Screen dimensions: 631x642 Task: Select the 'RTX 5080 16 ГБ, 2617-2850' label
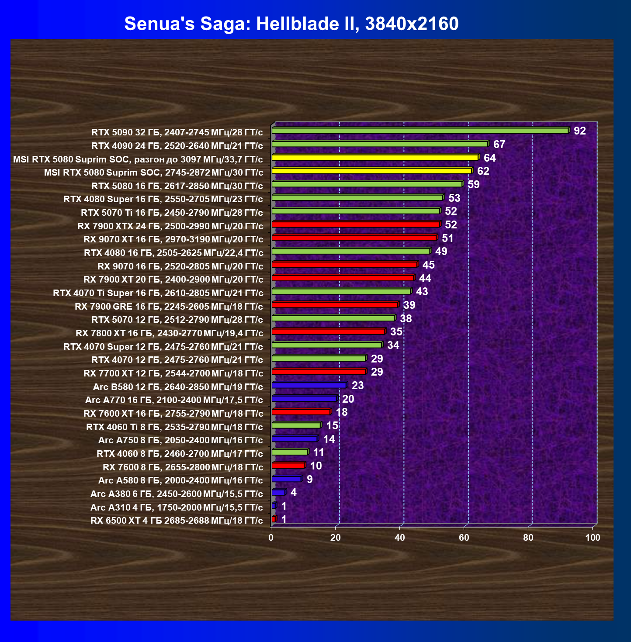pos(177,186)
